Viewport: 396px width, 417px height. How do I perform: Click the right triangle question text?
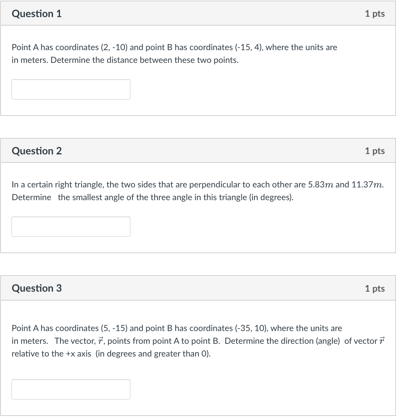[198, 191]
